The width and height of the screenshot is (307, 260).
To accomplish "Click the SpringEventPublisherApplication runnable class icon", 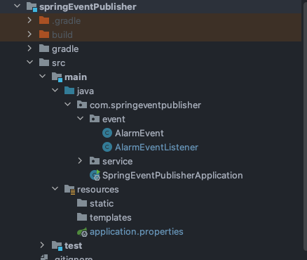I will 95,176.
